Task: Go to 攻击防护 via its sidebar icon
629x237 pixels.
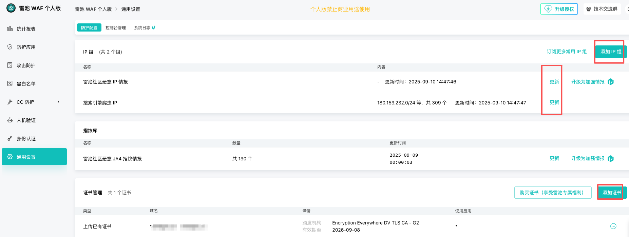Action: pos(10,65)
